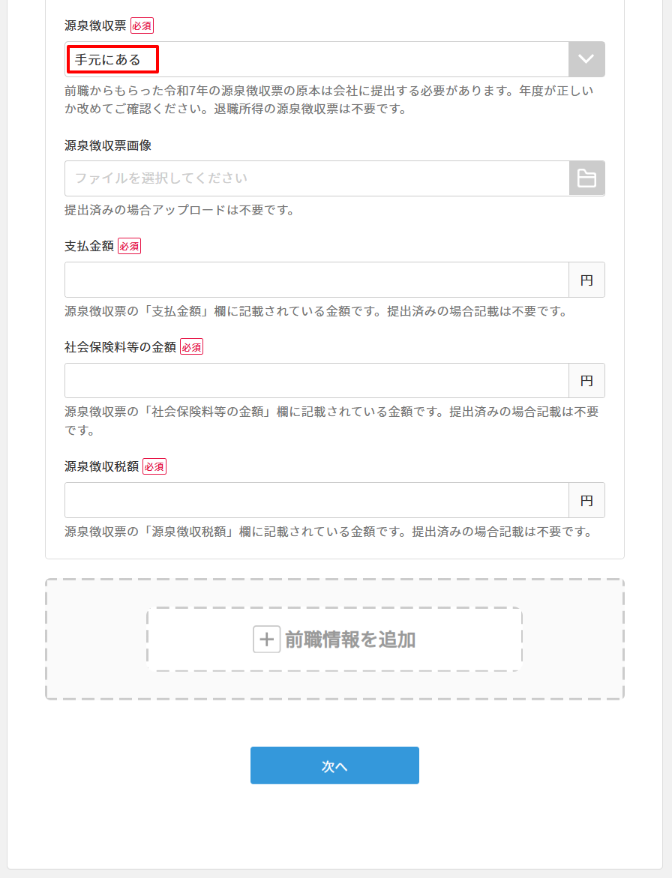Click the plus icon in 前職情報を追加
This screenshot has width=672, height=878.
point(267,639)
